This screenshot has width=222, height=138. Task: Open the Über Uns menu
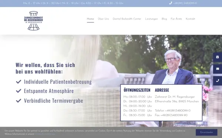(103, 19)
